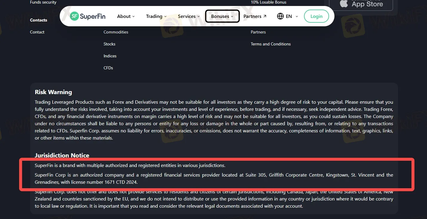Open the EN language selector
Image resolution: width=427 pixels, height=219 pixels.
(x=288, y=16)
